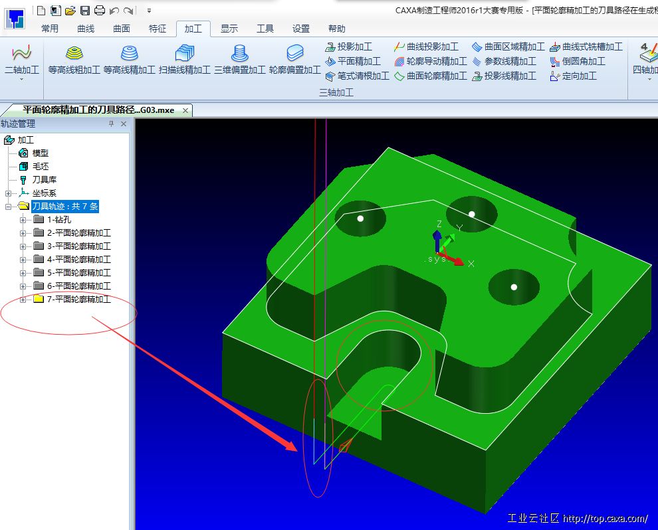Image resolution: width=658 pixels, height=530 pixels.
Task: Click the Redo arrow icon
Action: pos(129,11)
